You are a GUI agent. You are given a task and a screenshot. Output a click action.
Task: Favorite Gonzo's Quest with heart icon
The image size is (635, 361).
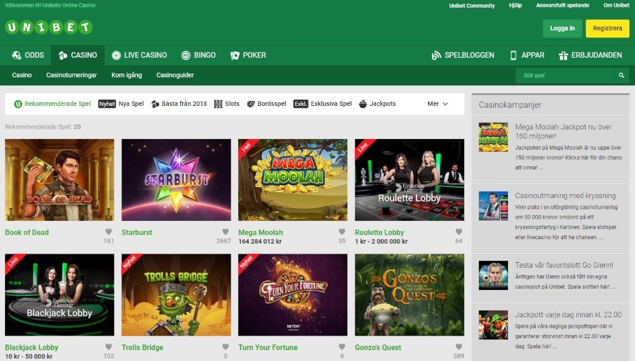pyautogui.click(x=458, y=347)
